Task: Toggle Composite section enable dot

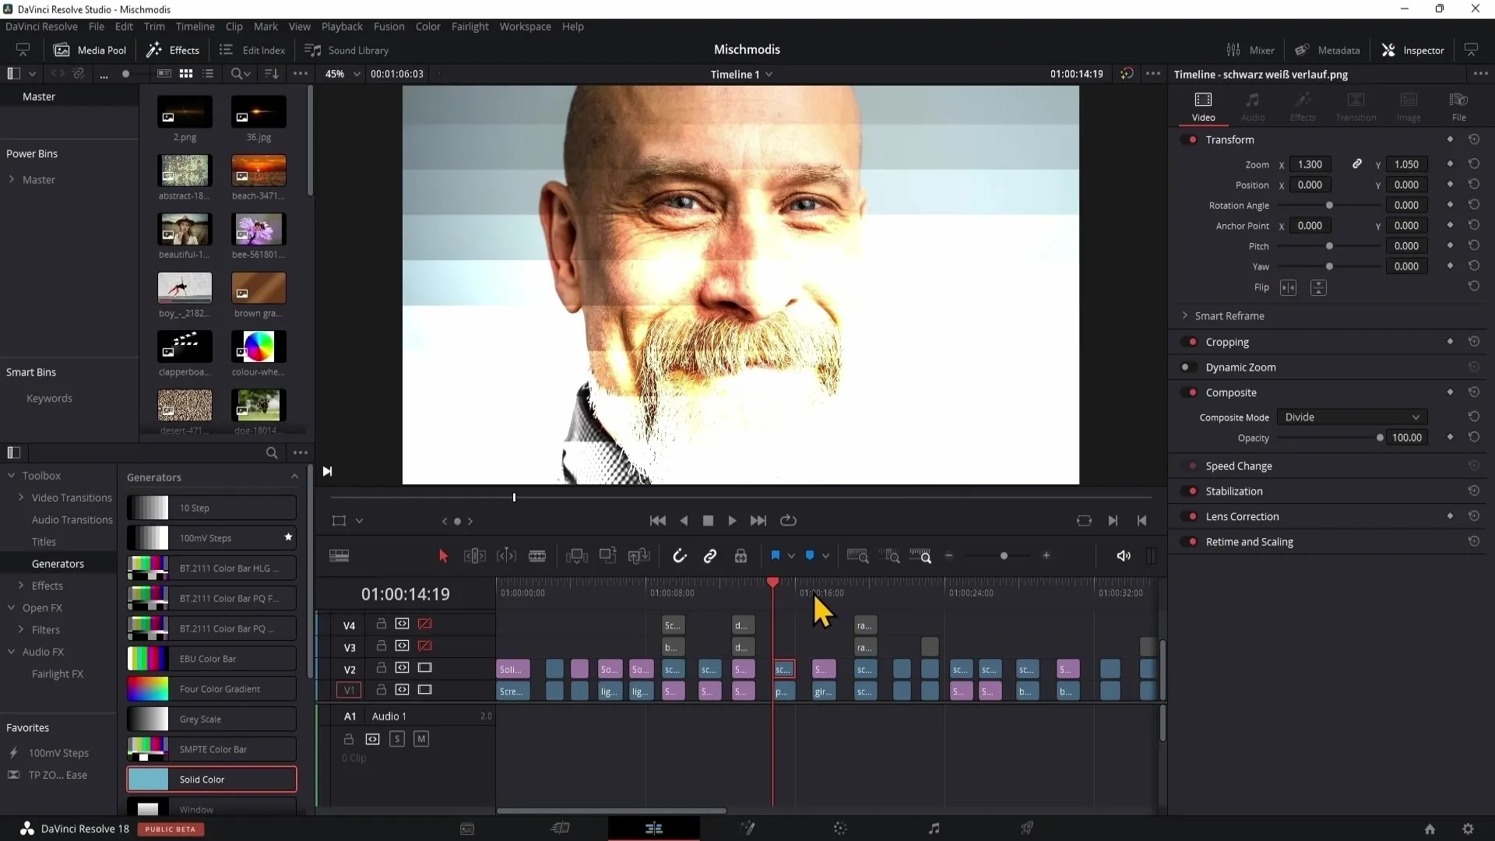Action: 1193,392
